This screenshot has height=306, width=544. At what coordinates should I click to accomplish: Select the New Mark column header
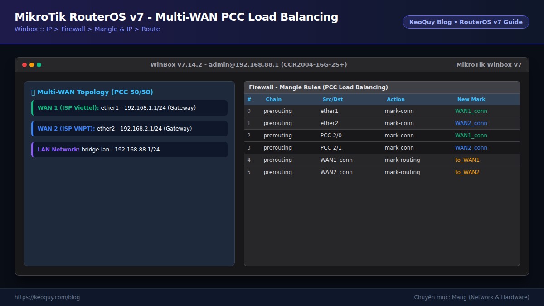[471, 99]
